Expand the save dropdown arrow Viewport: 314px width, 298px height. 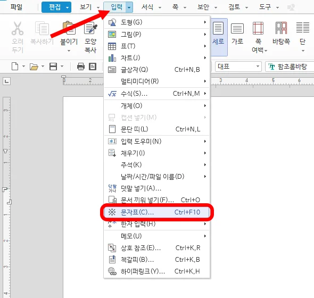click(x=62, y=67)
